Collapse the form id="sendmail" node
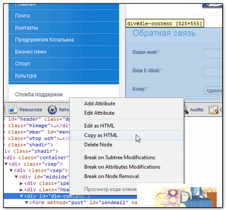Screen dimensions: 226x211 pos(26,202)
